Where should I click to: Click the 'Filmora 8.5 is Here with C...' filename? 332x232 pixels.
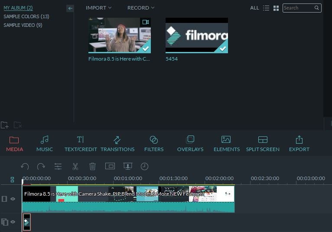click(x=119, y=59)
